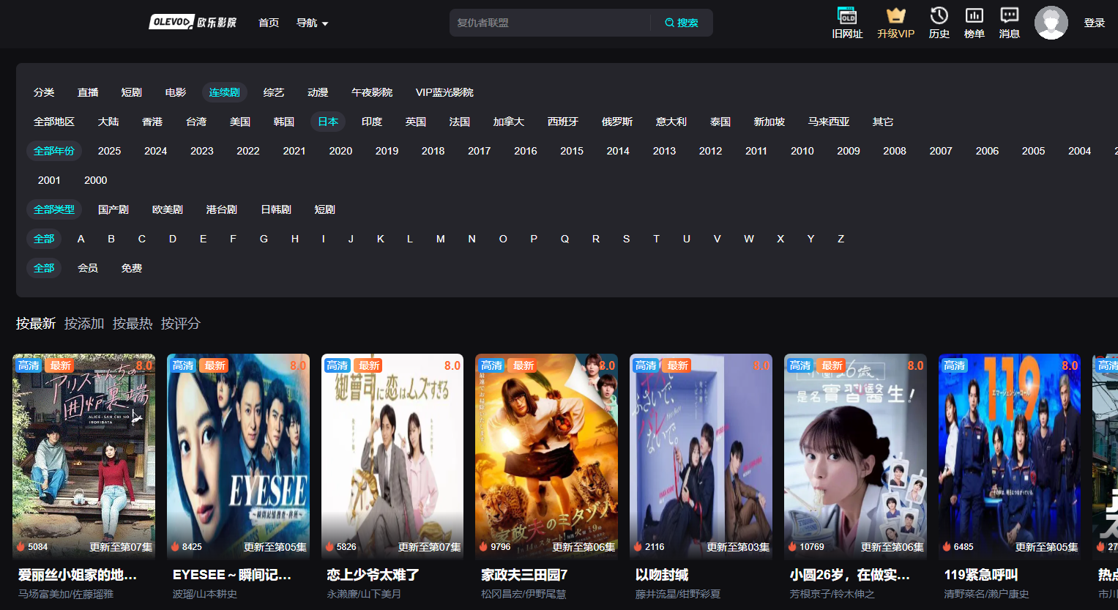Click cast text 波瑠/山本耕史
Viewport: 1118px width, 610px height.
point(205,594)
